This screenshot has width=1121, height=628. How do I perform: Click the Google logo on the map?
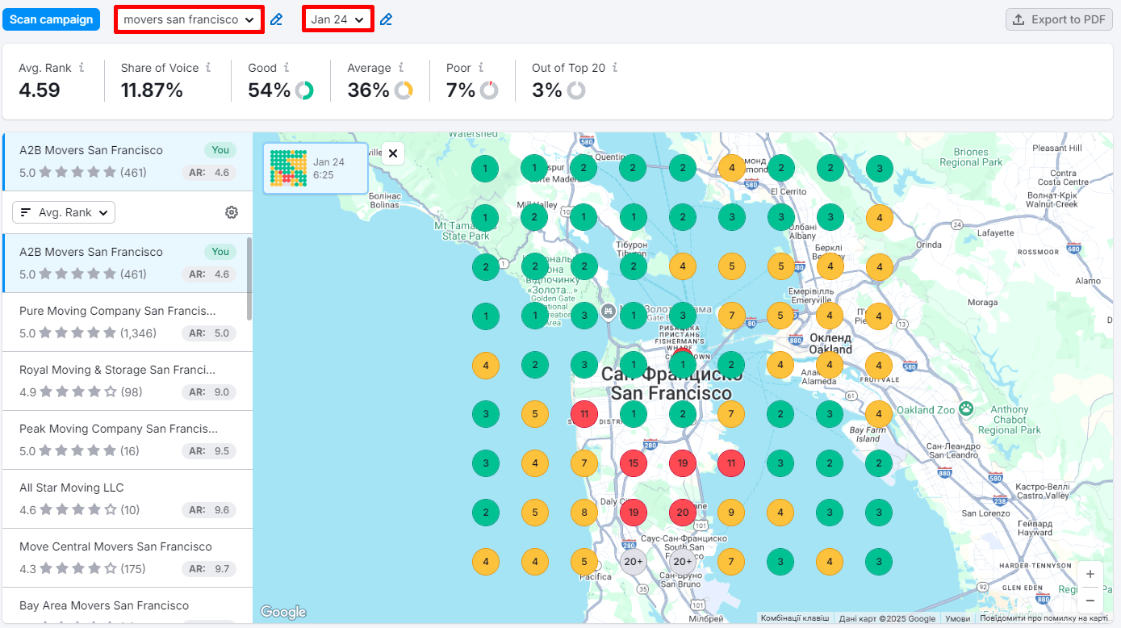(x=283, y=612)
